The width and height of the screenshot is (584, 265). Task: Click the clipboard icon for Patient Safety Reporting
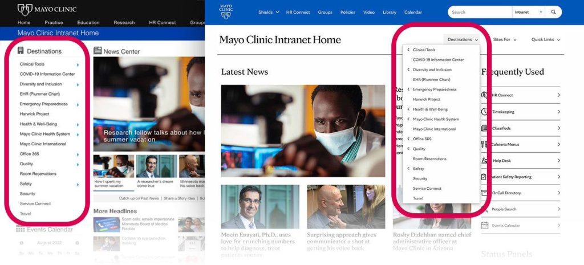484,177
